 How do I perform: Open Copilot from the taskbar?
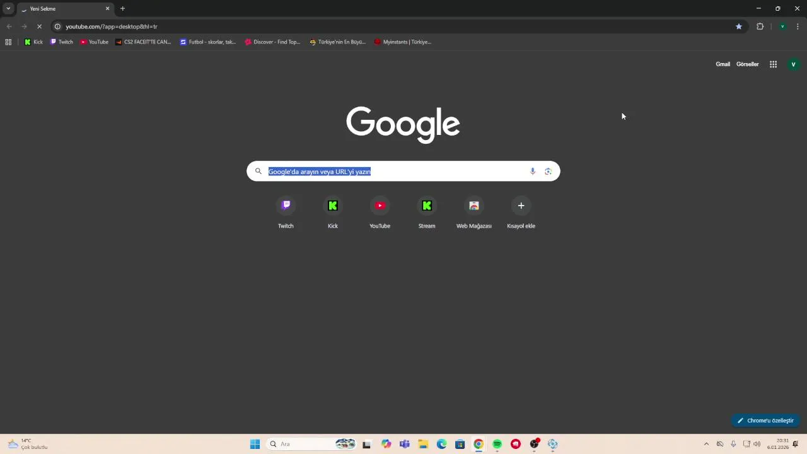386,444
